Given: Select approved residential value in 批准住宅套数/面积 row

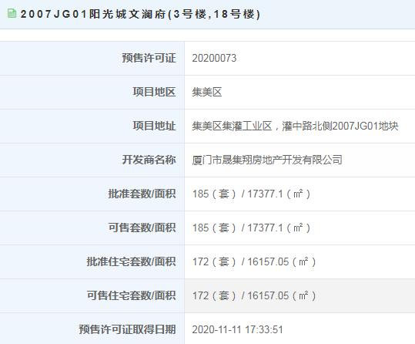Looking at the screenshot, I should point(254,261).
